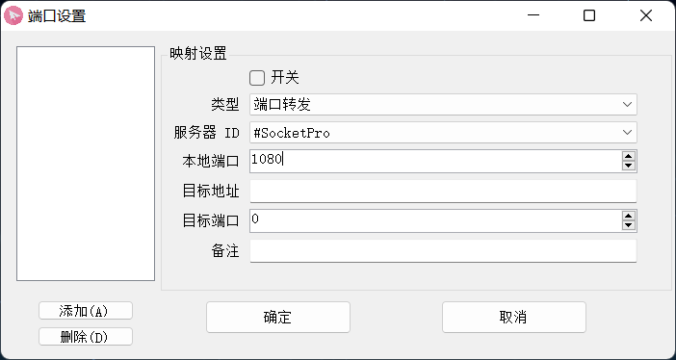Click the 添加(A) button
Viewport: 676px width, 360px height.
[86, 311]
